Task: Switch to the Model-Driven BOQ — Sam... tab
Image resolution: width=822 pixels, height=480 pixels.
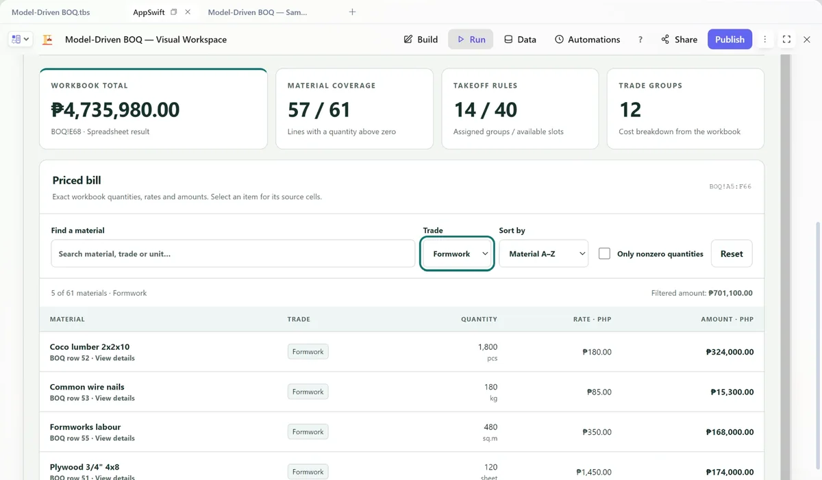Action: [x=258, y=12]
